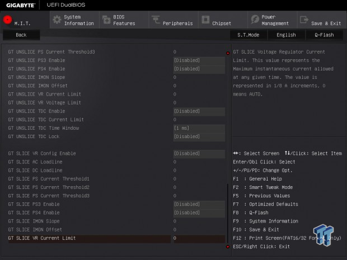
Task: Open the Chipset tab
Action: click(x=223, y=20)
